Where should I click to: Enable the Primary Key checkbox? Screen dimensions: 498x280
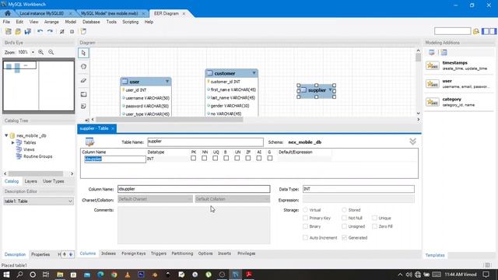tap(305, 218)
